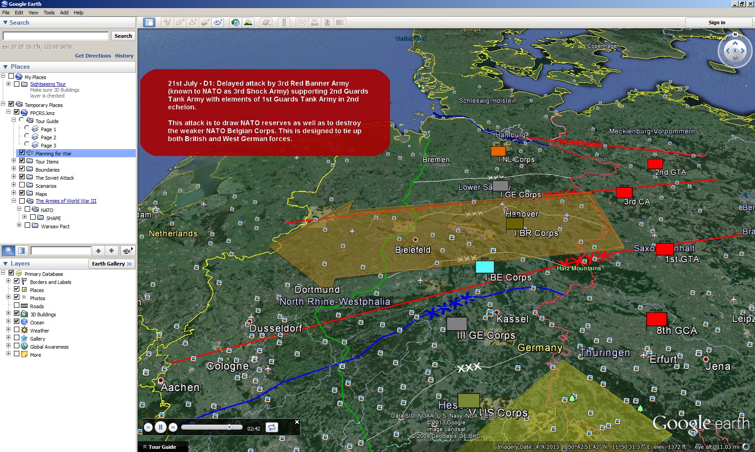The width and height of the screenshot is (755, 452).
Task: Expand the Tour Items tree node
Action: [13, 161]
